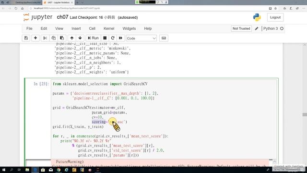Open the Edit menu
Image resolution: width=307 pixels, height=173 pixels.
(x=44, y=29)
